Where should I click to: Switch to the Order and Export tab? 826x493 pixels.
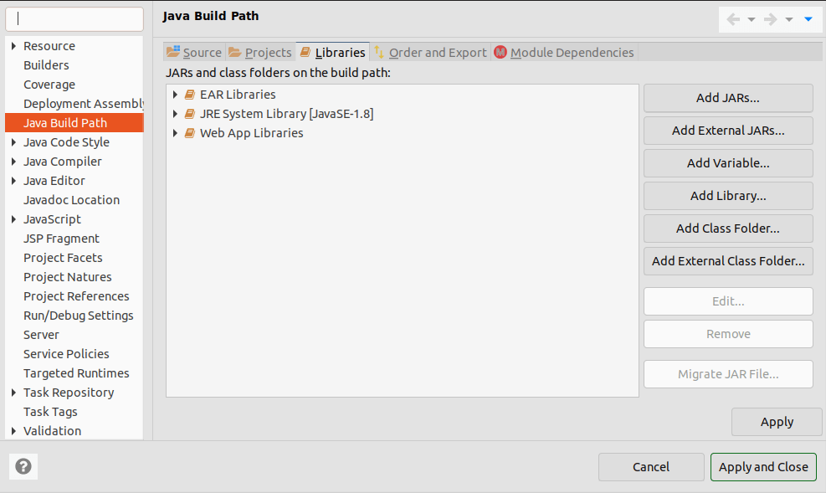pyautogui.click(x=438, y=51)
